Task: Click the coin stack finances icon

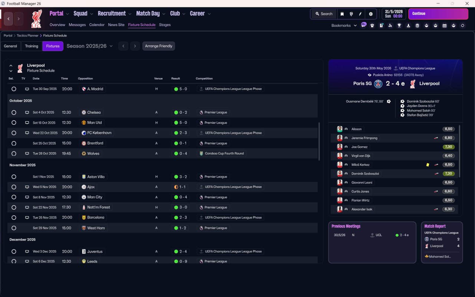Action: [x=417, y=26]
